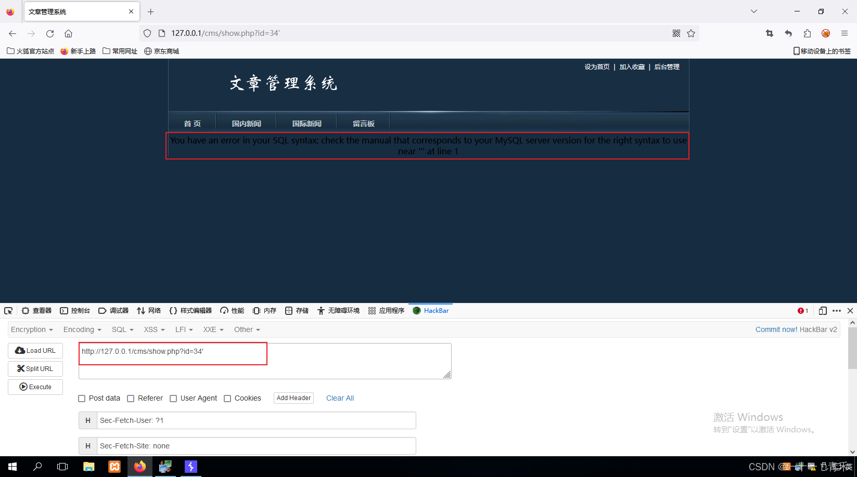Open the XXE dropdown menu
Screen dimensions: 857x477
tap(213, 330)
